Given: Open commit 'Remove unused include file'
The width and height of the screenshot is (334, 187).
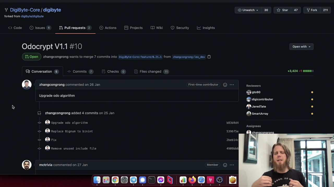Looking at the screenshot, I should (74, 149).
